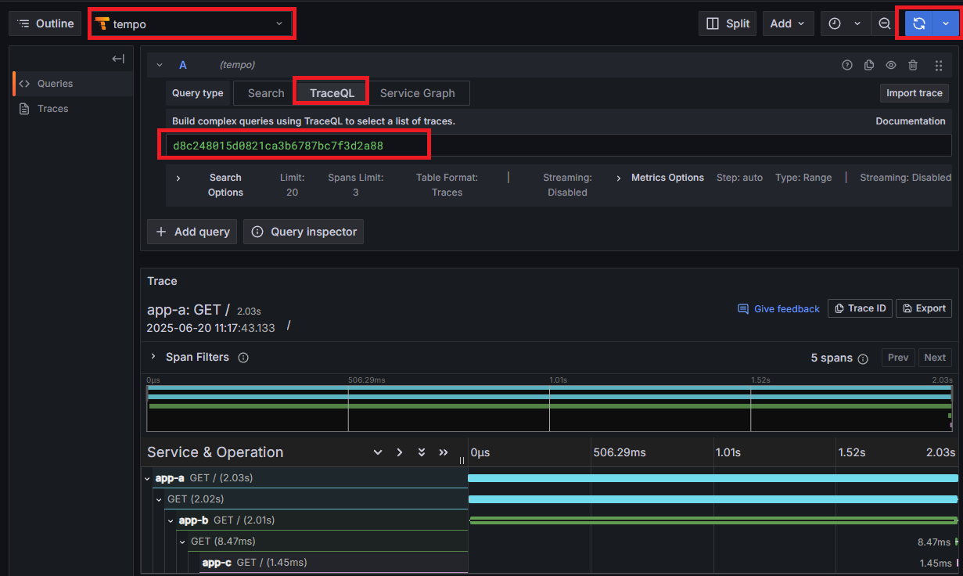Go to the Prev span match
The image size is (963, 576).
tap(898, 358)
